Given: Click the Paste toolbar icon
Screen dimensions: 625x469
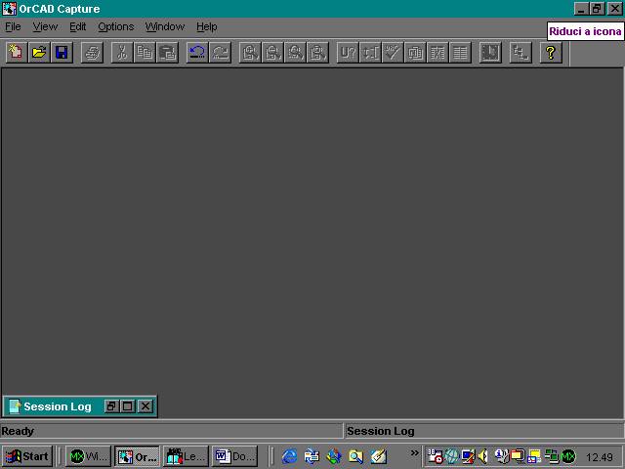Looking at the screenshot, I should point(167,52).
